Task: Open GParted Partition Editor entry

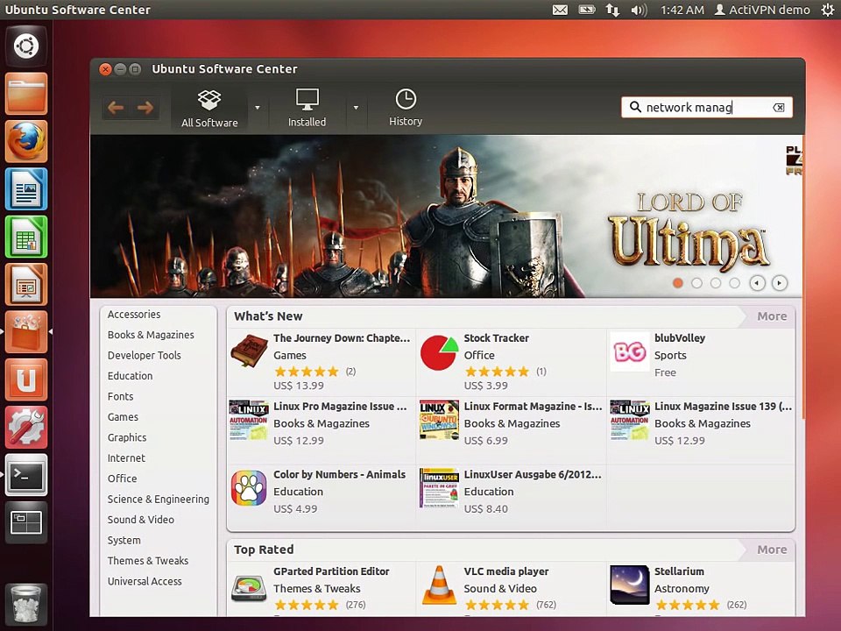Action: (x=322, y=589)
